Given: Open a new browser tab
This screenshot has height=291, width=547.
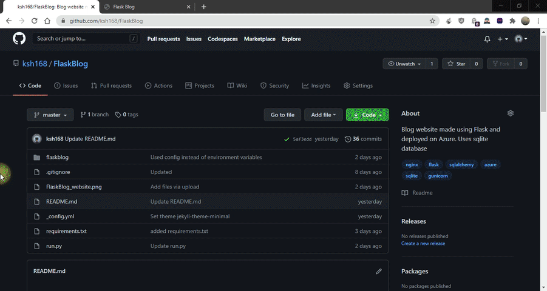Looking at the screenshot, I should pos(204,7).
